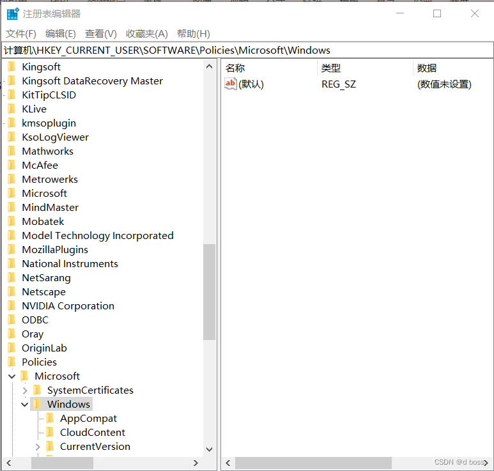Click the tree pane scroll up arrow
The width and height of the screenshot is (494, 471).
(209, 66)
